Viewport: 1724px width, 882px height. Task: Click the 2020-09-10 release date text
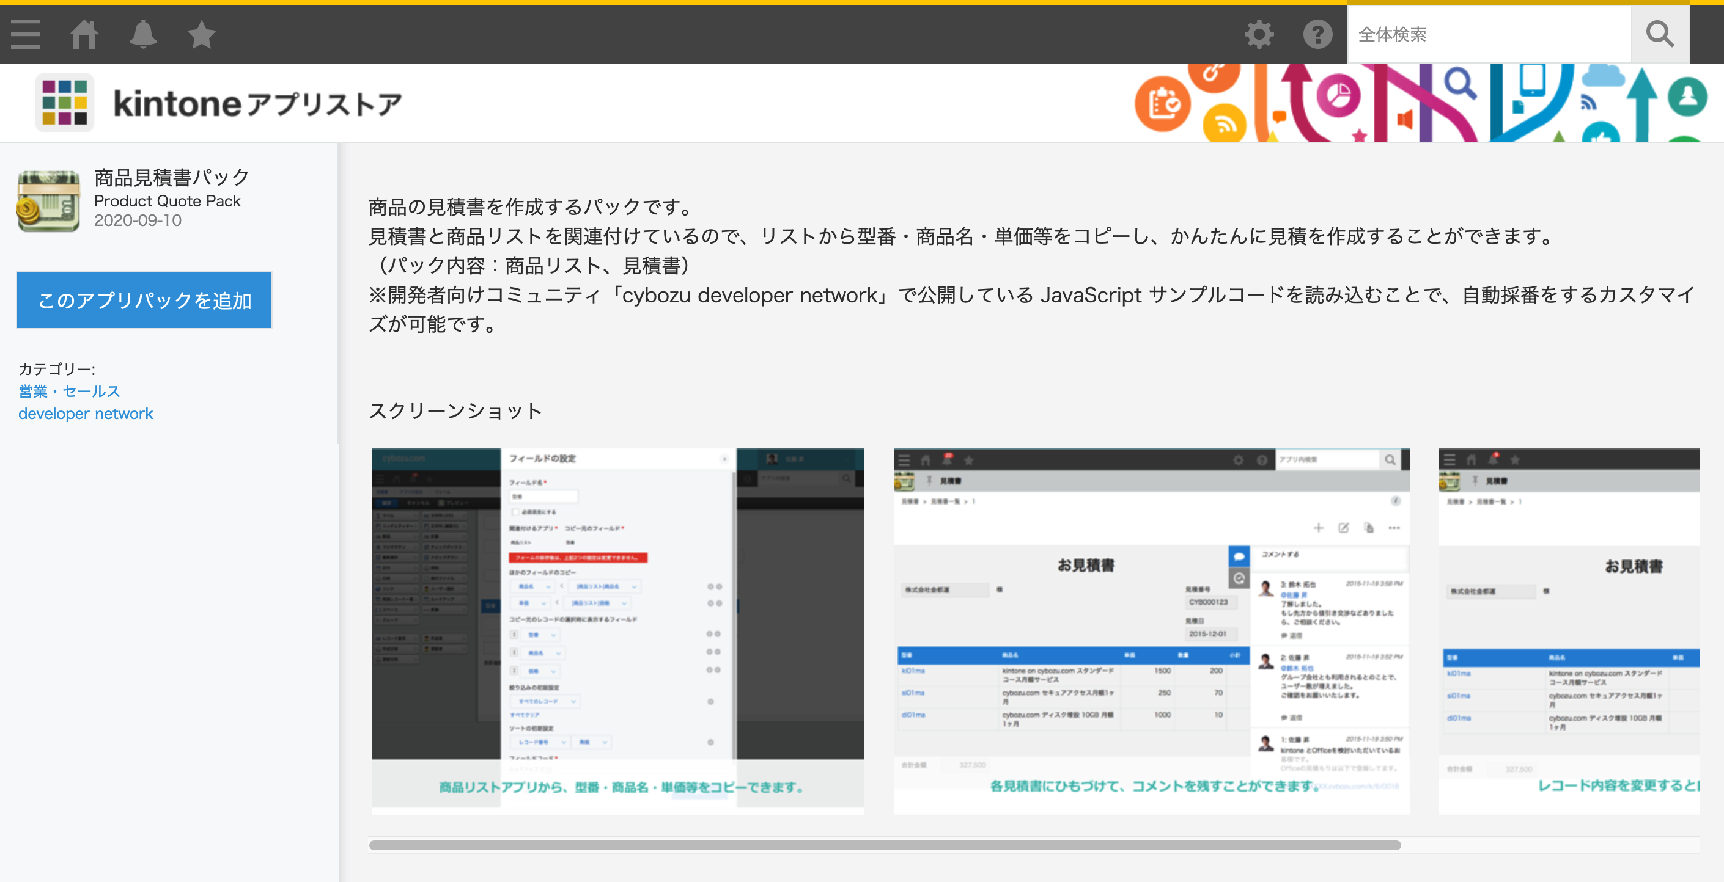pos(137,220)
